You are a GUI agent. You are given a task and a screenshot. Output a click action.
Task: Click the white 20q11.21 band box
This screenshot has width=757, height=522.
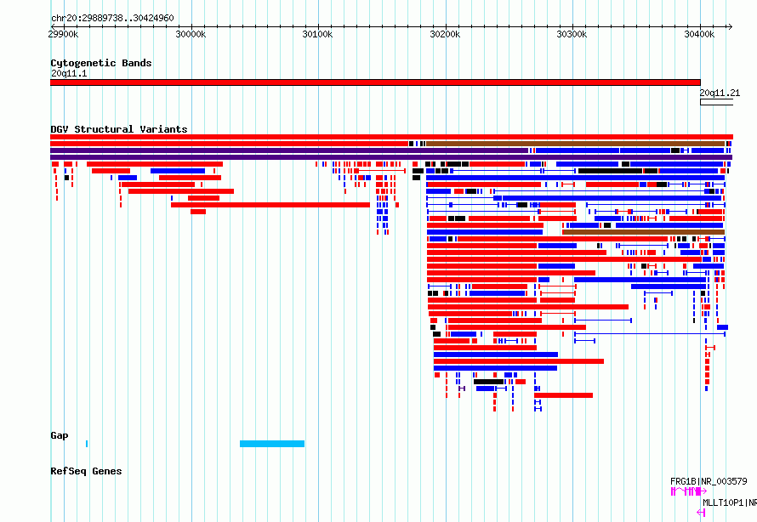pyautogui.click(x=716, y=102)
